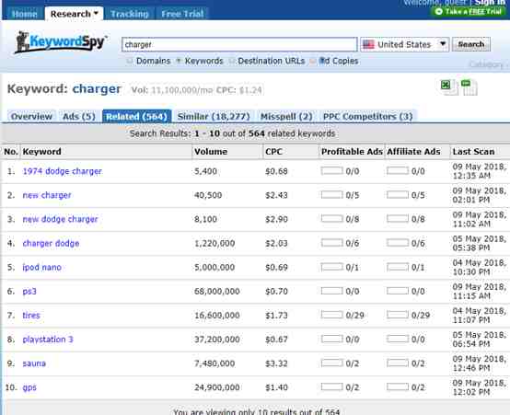Open the PPC Competitors (3) tab
Viewport: 510px width, 415px height.
[368, 117]
